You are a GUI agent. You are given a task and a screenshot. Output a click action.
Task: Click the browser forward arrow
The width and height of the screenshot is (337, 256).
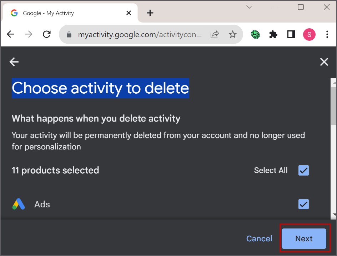pyautogui.click(x=28, y=34)
